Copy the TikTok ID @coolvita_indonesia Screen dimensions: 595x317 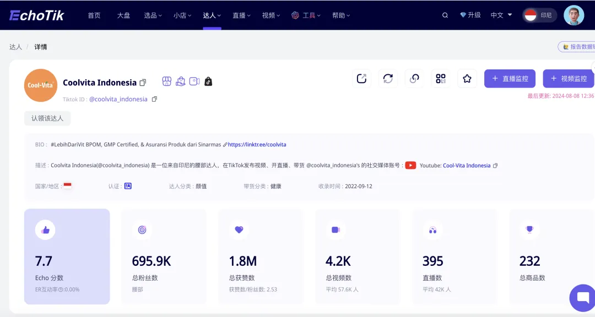[x=154, y=99]
